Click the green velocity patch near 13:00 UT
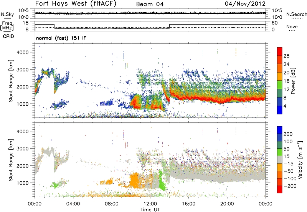The height and width of the screenshot is (212, 307). tap(162, 181)
